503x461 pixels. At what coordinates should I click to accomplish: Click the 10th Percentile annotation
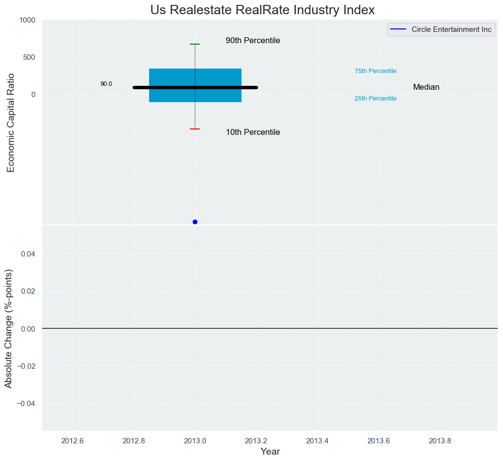pos(253,132)
